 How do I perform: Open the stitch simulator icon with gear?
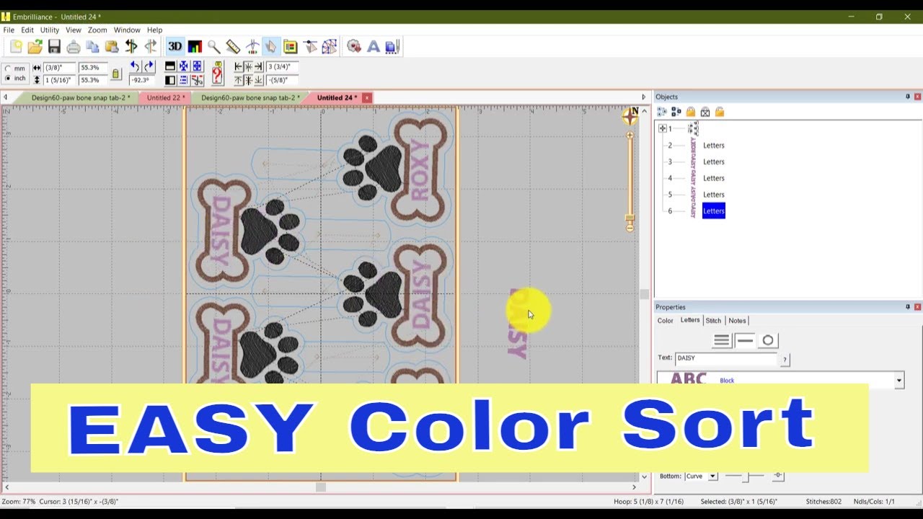click(353, 47)
